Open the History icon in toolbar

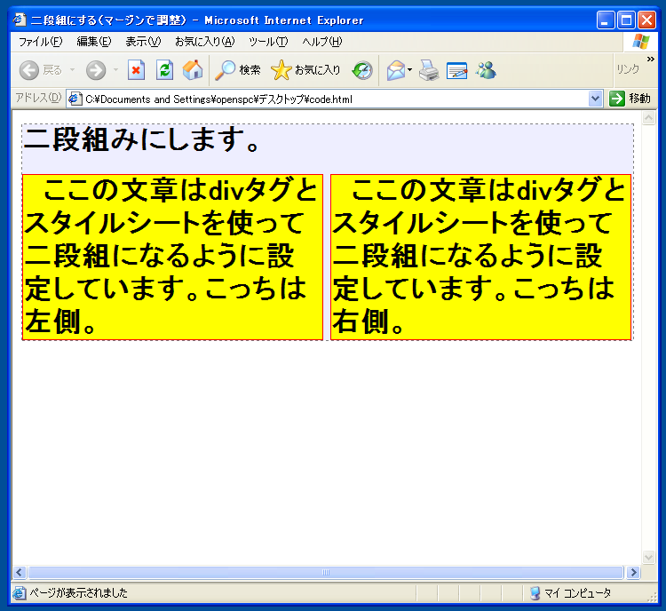point(362,70)
